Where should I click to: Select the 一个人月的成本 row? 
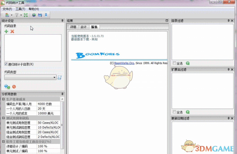coord(33,113)
